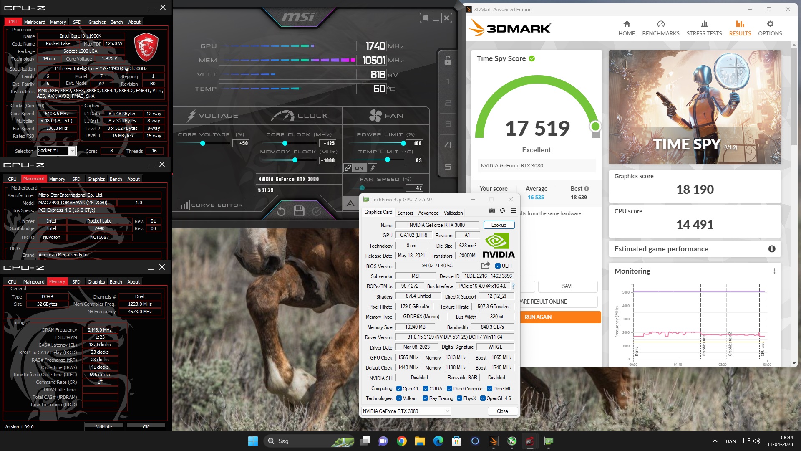Screen dimensions: 801x451
Task: Apply Afterburner settings with the checkmark icon
Action: coord(317,211)
